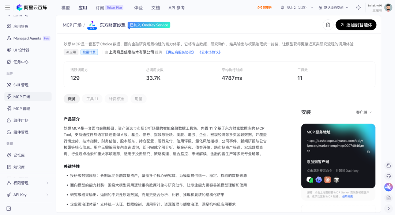395x215 pixels.
Task: Click the 东方财富妙想 MCP logo
Action: click(92, 25)
